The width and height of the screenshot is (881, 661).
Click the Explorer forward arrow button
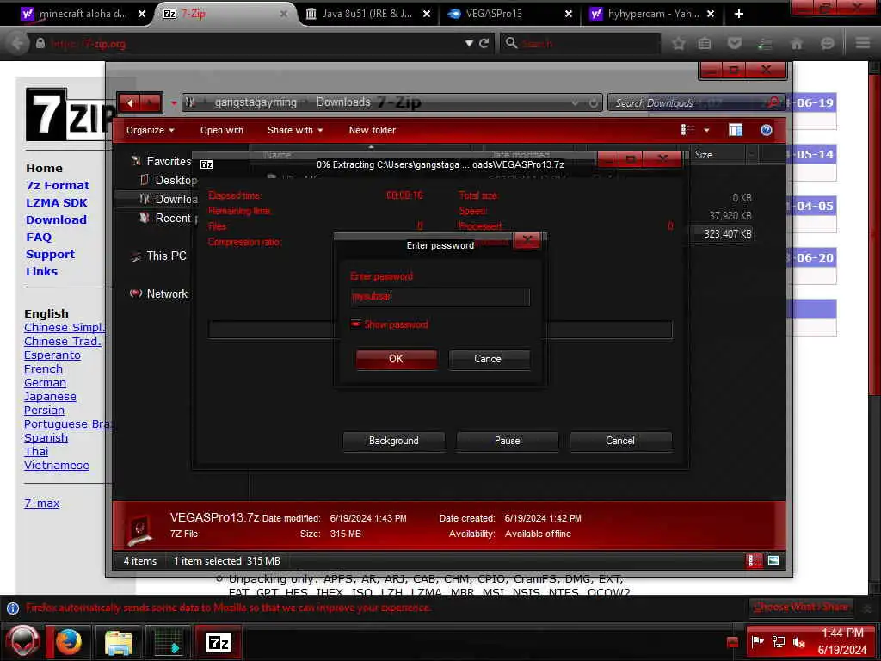coord(150,103)
